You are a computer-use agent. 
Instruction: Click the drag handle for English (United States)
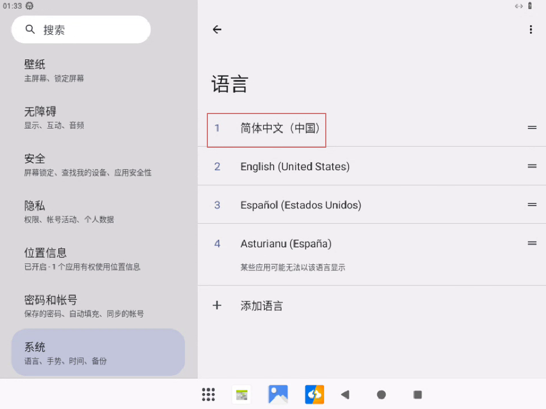532,166
